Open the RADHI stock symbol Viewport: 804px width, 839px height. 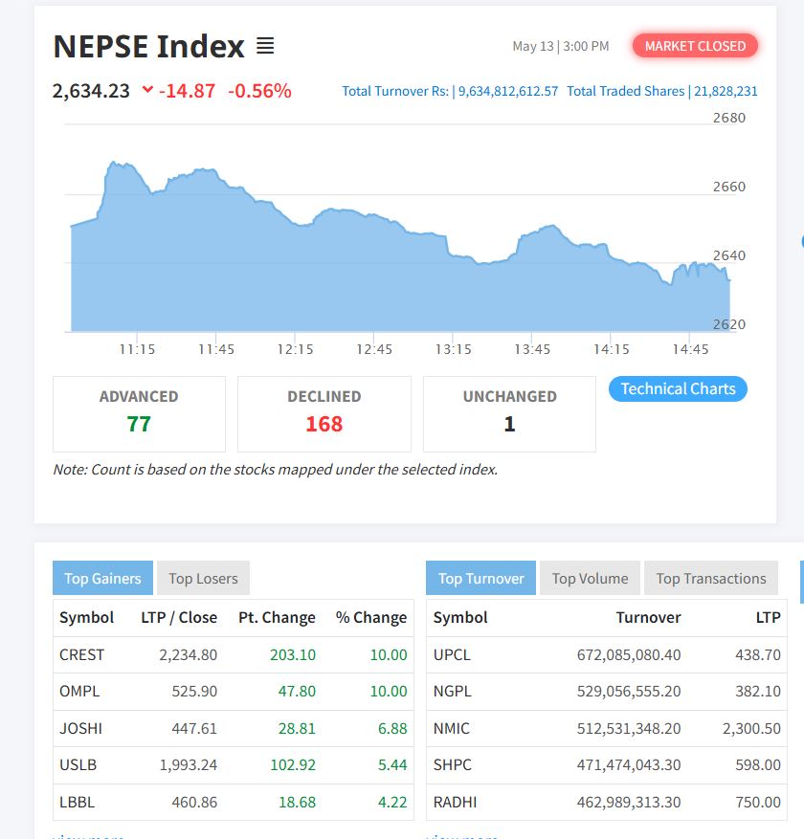(455, 802)
